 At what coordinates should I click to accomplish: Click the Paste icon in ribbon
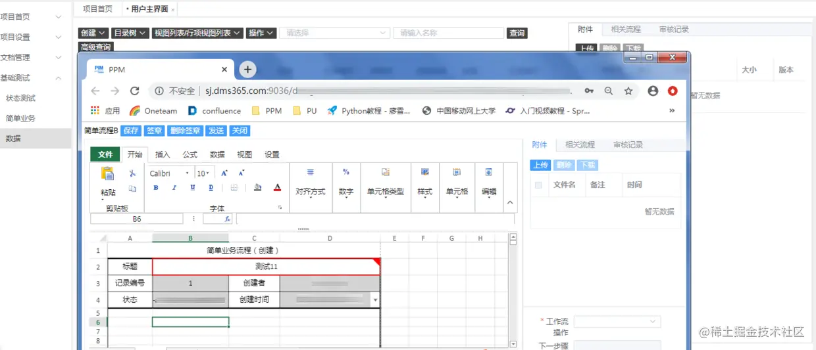(107, 173)
